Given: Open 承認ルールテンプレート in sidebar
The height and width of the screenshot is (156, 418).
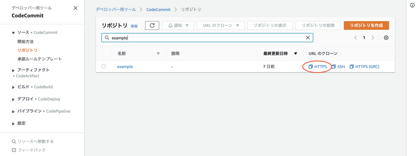Looking at the screenshot, I should click(x=39, y=59).
